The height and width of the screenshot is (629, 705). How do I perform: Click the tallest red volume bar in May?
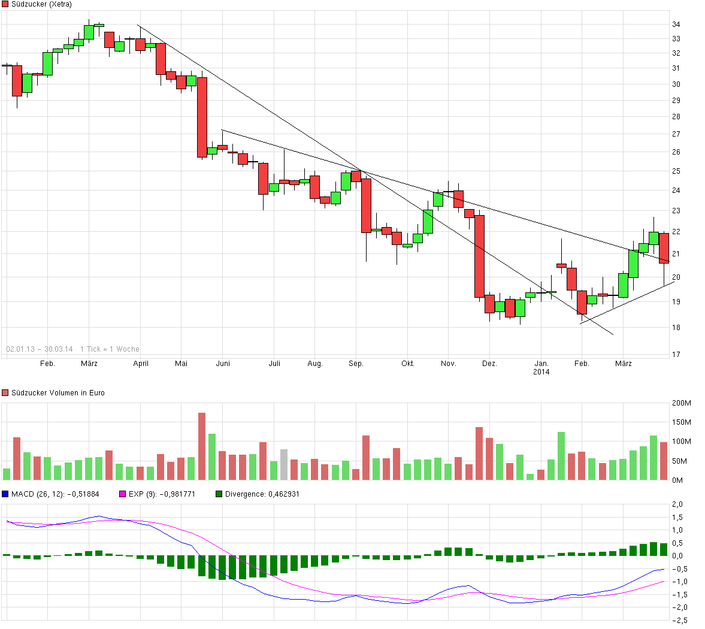[x=202, y=446]
